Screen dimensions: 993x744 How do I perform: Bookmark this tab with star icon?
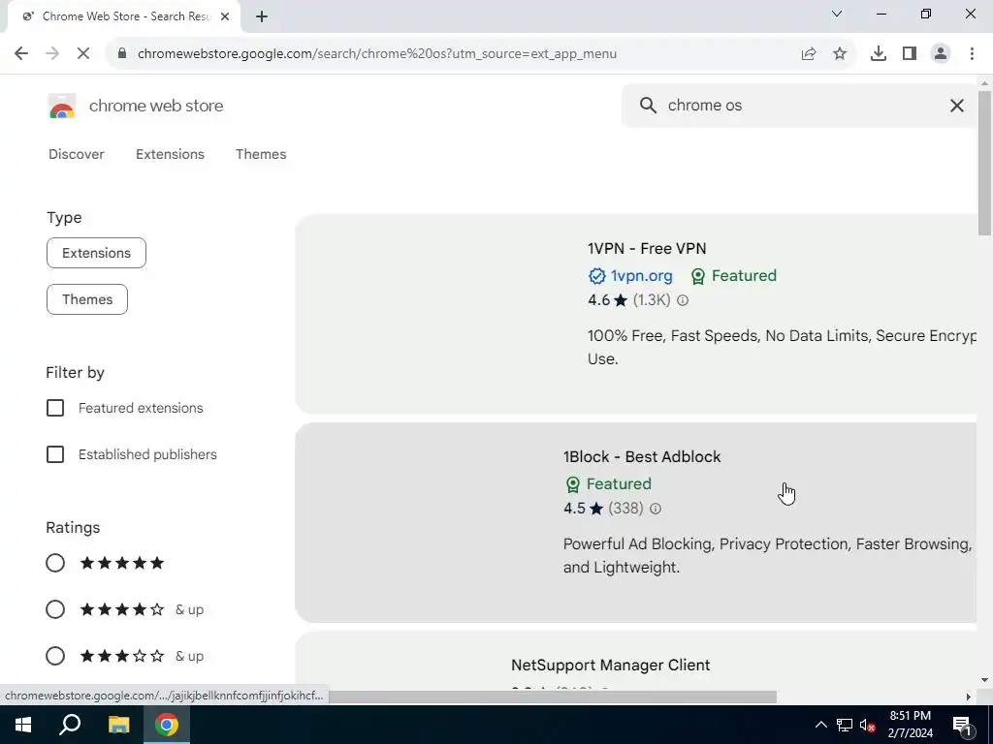coord(840,54)
